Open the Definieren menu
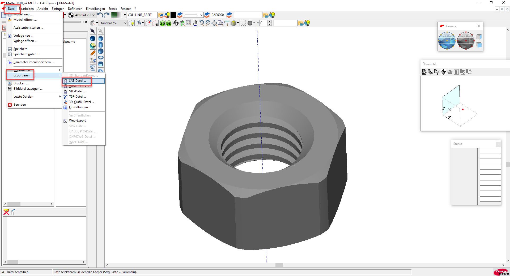510x276 pixels. (x=75, y=9)
